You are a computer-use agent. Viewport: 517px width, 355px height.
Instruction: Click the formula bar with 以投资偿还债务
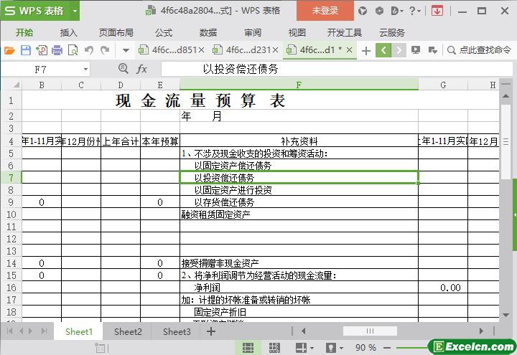(336, 69)
